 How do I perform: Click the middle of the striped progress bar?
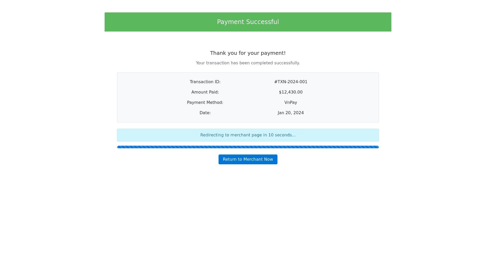248,147
